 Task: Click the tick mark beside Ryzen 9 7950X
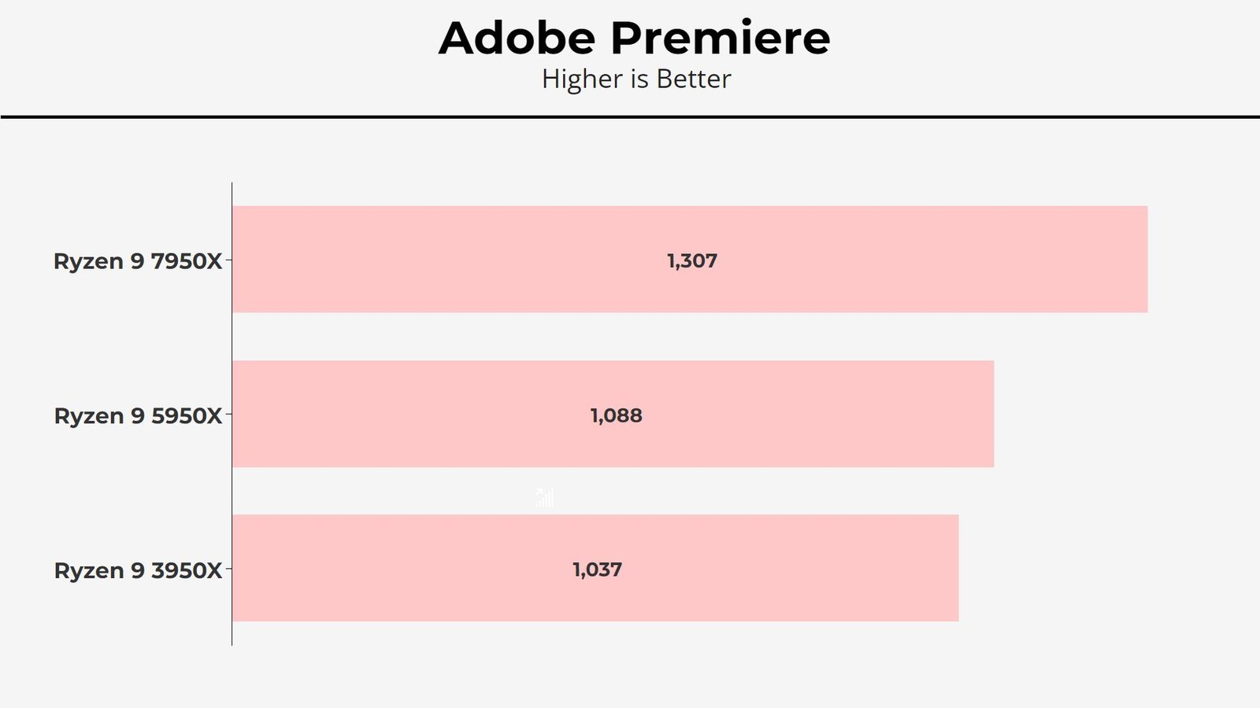pos(228,260)
